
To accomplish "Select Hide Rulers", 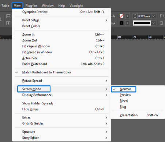I will [x=61, y=109].
